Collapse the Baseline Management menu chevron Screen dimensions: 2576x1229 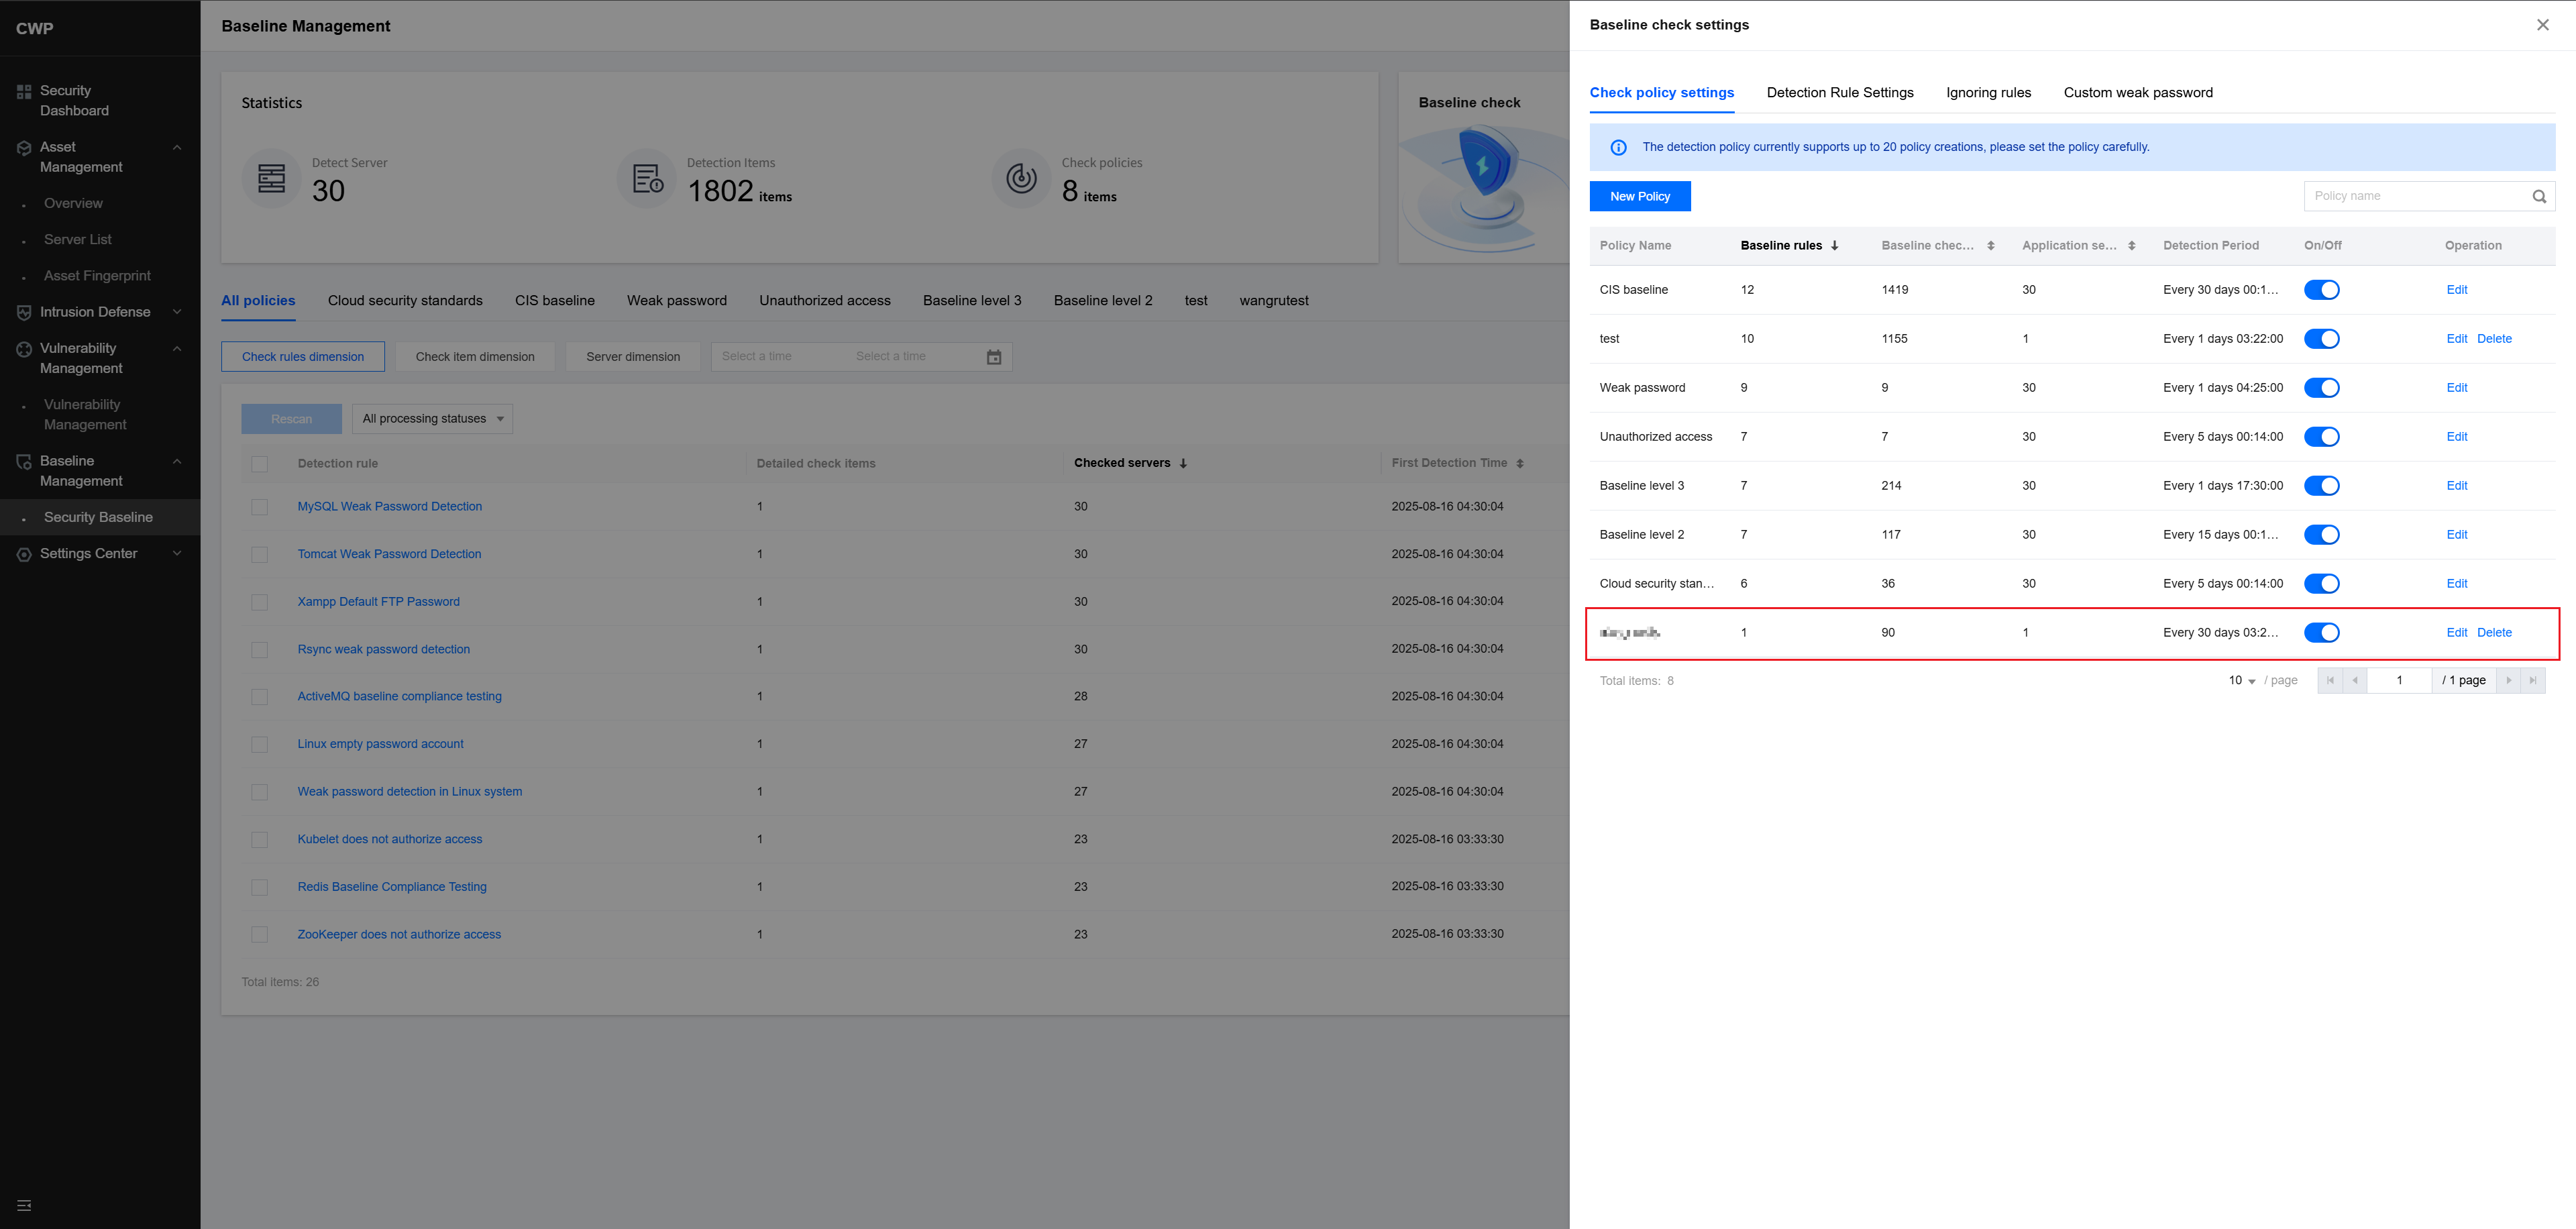tap(177, 462)
